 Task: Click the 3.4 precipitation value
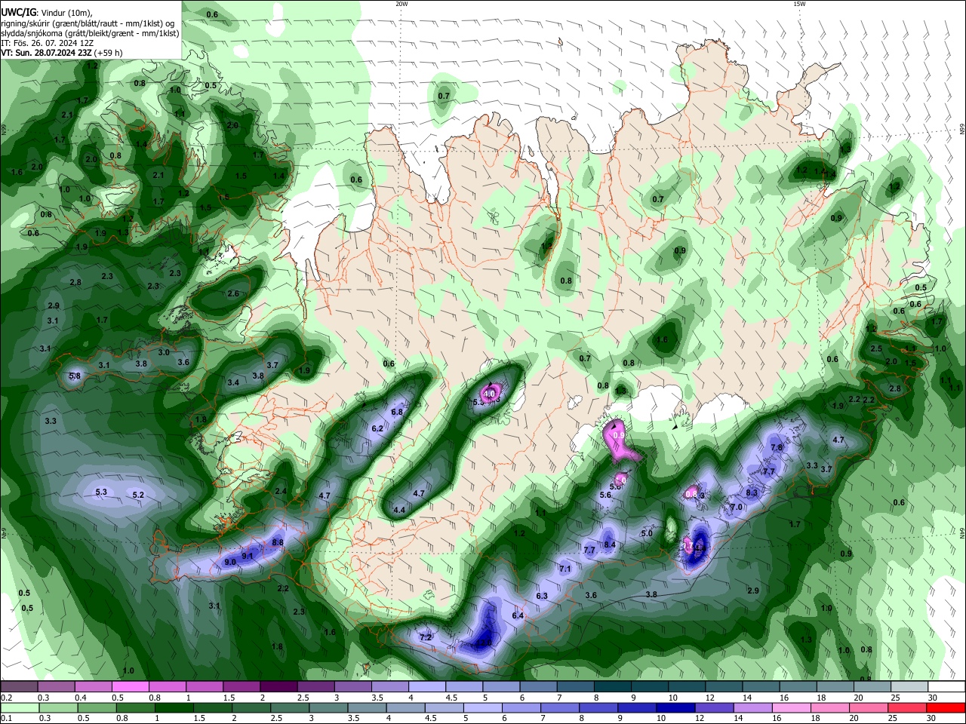coord(233,382)
